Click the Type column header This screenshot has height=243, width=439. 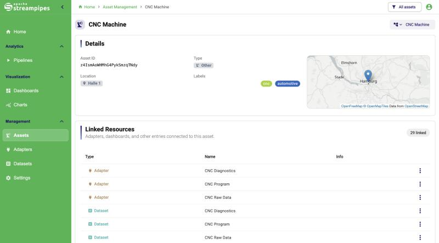pos(89,157)
